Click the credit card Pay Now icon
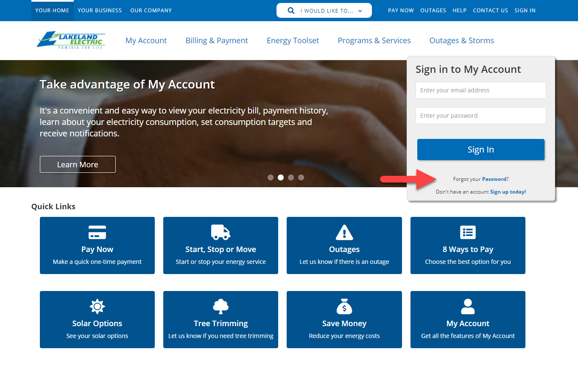578x388 pixels. tap(97, 232)
